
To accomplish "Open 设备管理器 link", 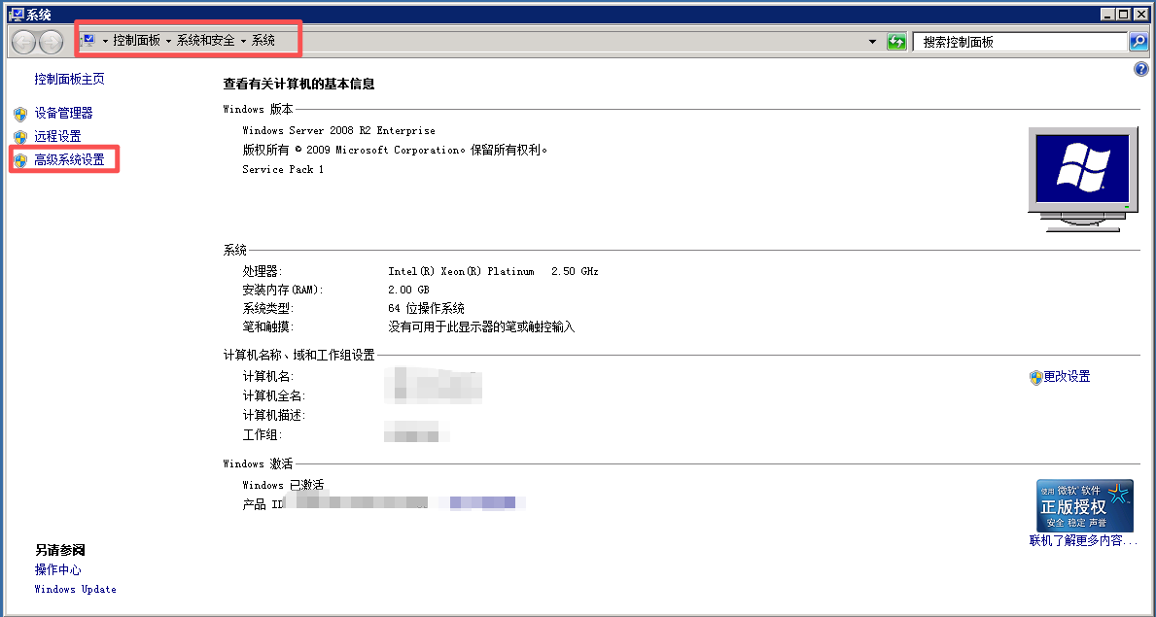I will [x=63, y=113].
